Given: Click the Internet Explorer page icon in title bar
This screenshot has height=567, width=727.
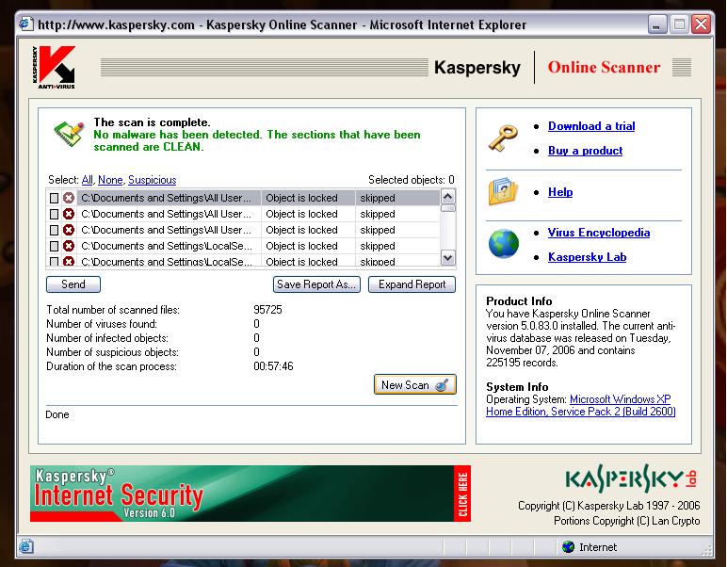Looking at the screenshot, I should click(x=26, y=24).
